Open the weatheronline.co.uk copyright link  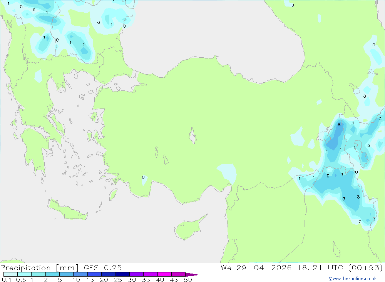[x=353, y=279]
